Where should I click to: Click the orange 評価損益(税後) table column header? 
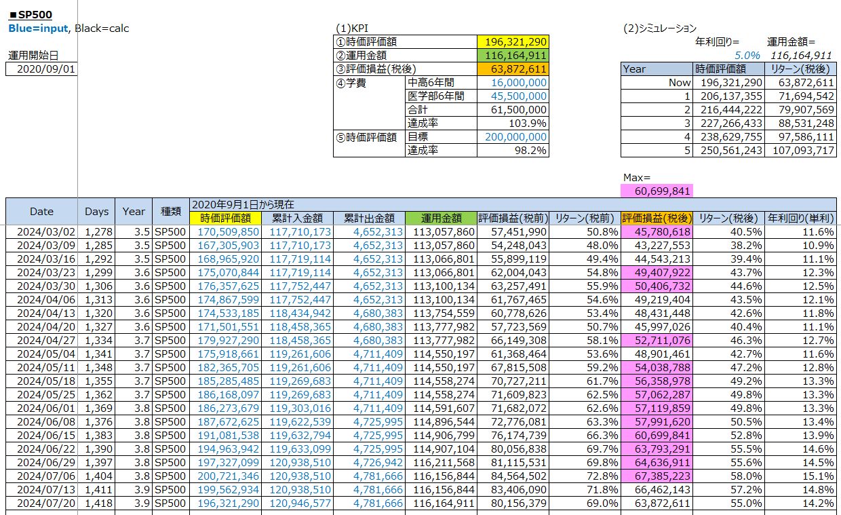tap(657, 218)
